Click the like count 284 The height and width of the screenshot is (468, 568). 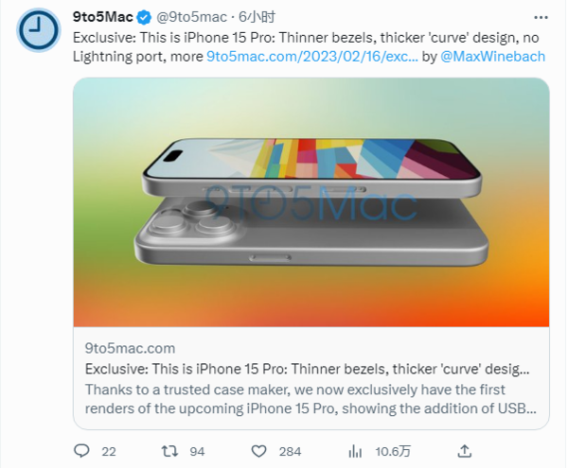coord(289,450)
